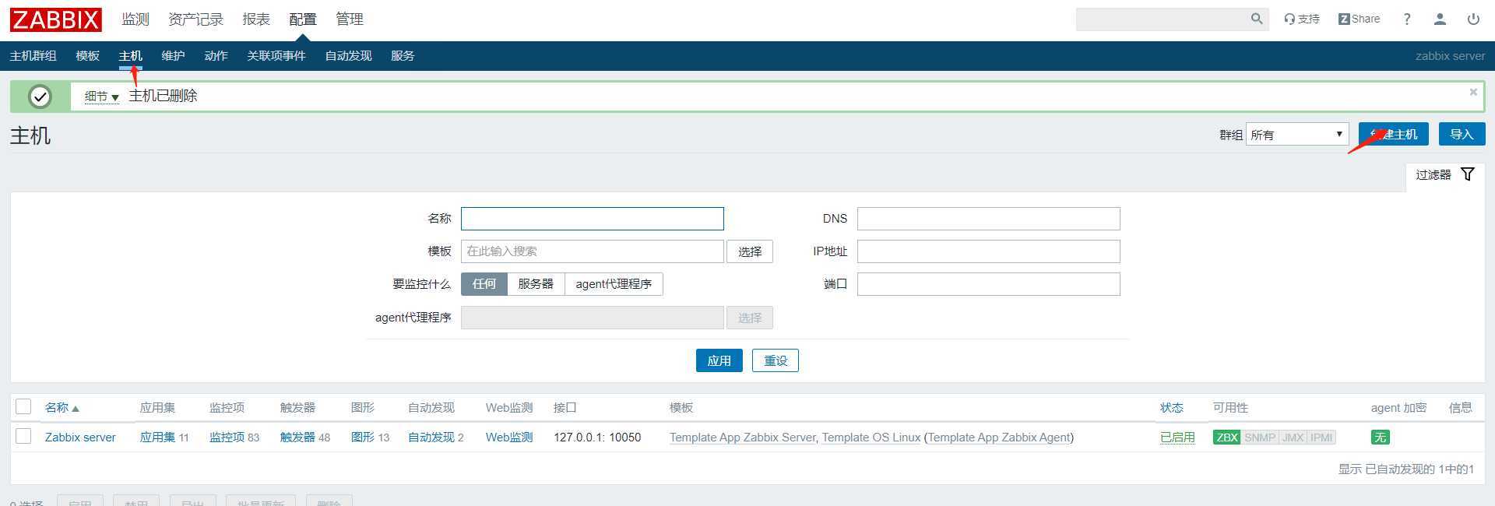
Task: Click the search magnifier icon
Action: (x=1256, y=19)
